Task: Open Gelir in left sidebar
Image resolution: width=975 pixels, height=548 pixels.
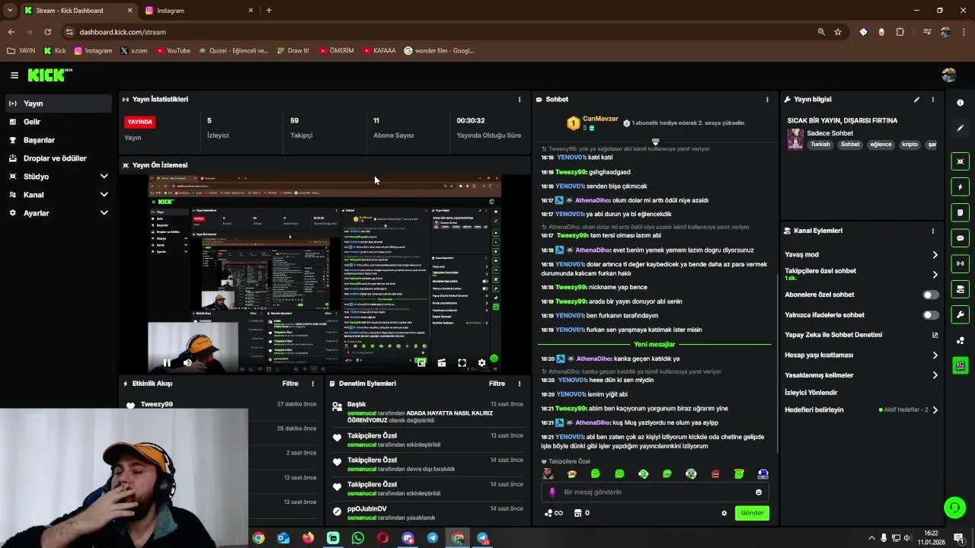Action: [x=59, y=122]
